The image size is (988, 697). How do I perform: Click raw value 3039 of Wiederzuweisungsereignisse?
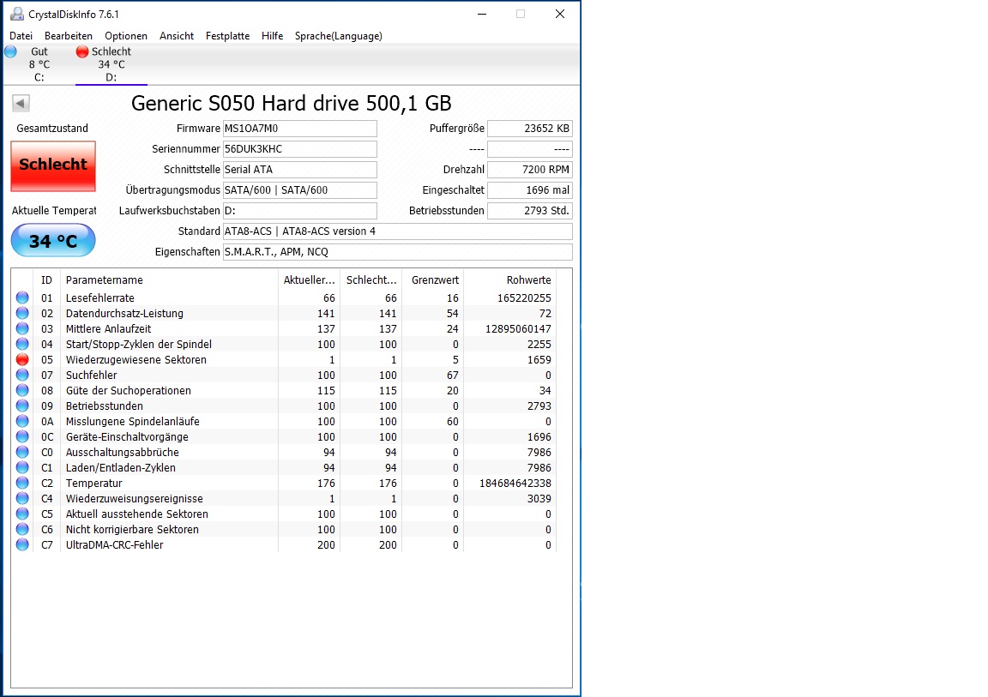[x=539, y=498]
